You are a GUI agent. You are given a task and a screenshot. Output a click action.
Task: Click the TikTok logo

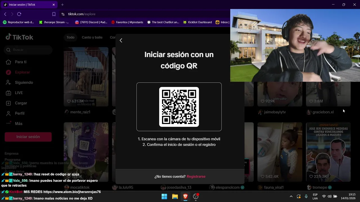(x=19, y=37)
